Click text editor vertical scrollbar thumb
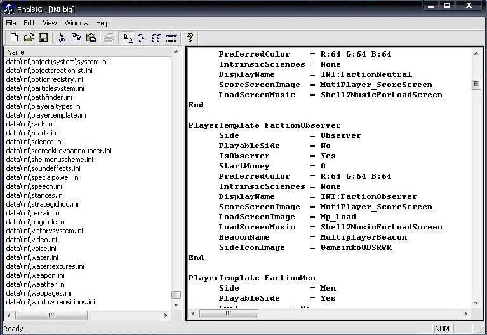The width and height of the screenshot is (487, 335). click(x=476, y=84)
